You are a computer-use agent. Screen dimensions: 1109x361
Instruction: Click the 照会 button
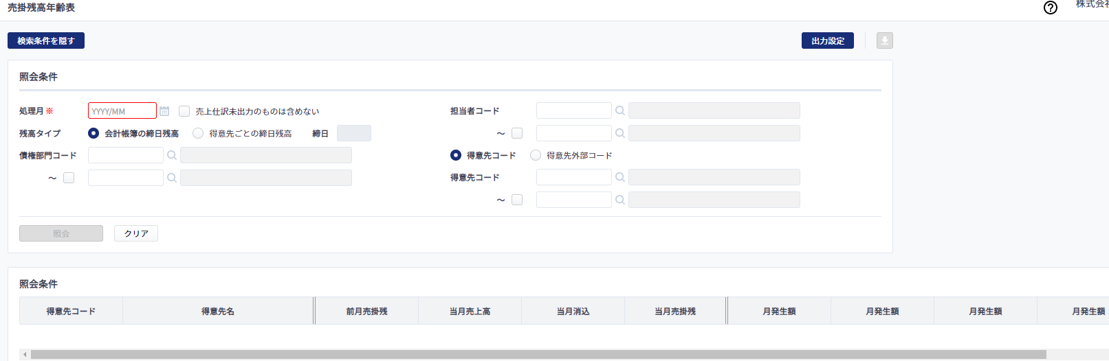[61, 233]
